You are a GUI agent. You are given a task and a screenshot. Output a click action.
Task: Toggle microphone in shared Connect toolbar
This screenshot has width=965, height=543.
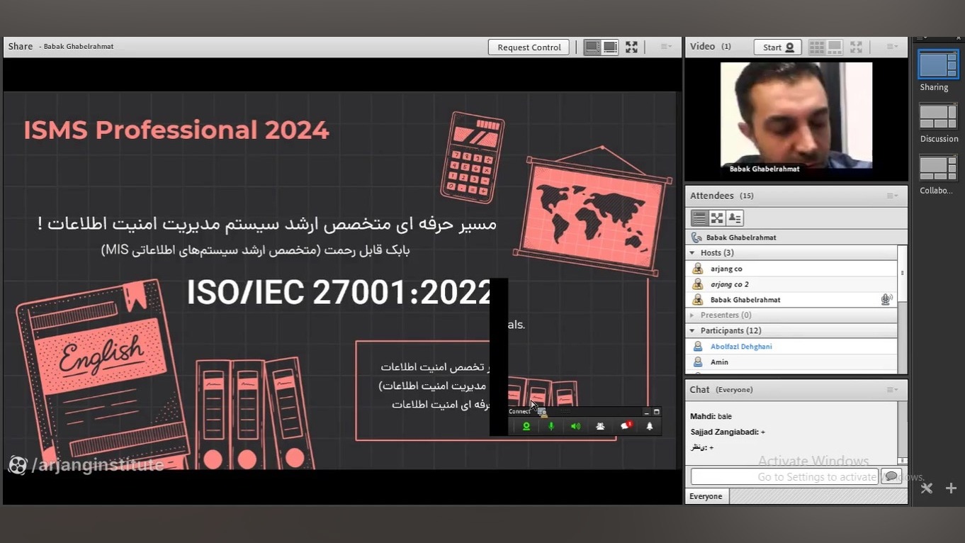coord(551,426)
